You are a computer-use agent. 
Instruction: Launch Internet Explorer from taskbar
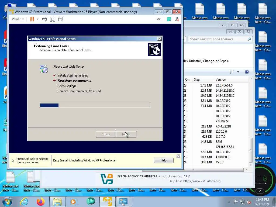coord(24,202)
